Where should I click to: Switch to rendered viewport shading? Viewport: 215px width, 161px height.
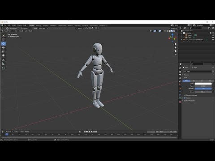tap(174, 31)
